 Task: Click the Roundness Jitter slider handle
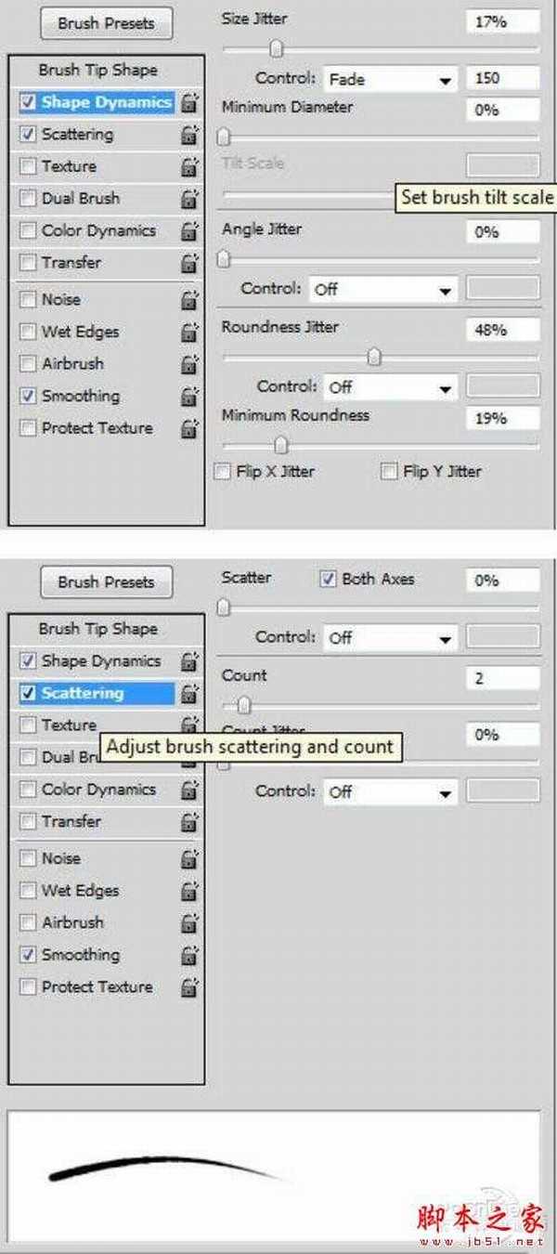374,357
